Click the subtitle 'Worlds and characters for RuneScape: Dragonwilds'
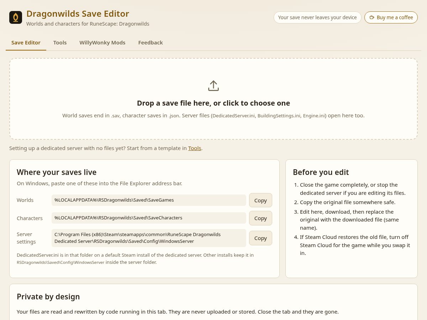427x320 pixels. click(x=88, y=24)
